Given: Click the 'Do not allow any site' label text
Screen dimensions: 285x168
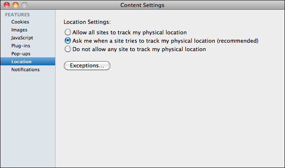Looking at the screenshot, I should 139,49.
